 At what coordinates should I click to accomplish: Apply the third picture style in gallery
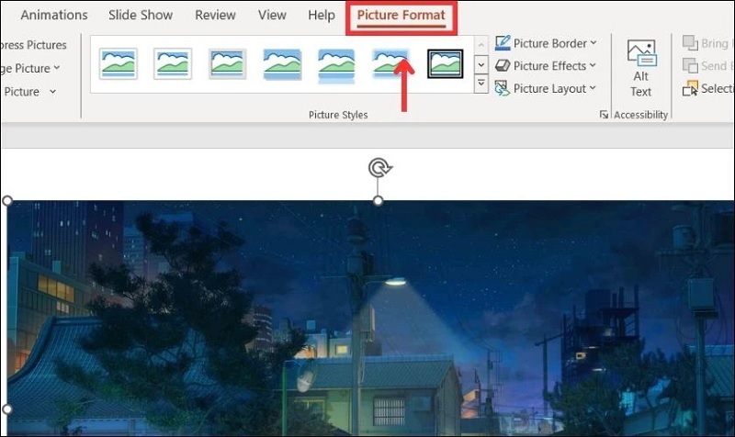[227, 64]
